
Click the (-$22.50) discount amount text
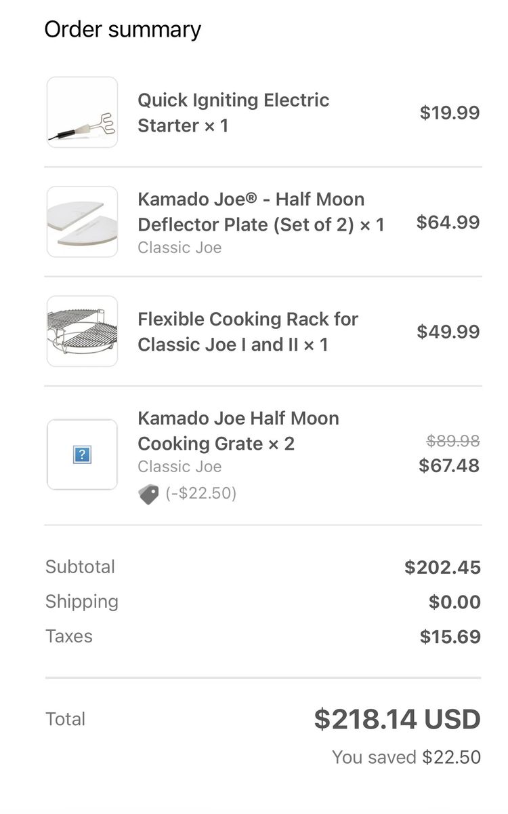point(201,493)
